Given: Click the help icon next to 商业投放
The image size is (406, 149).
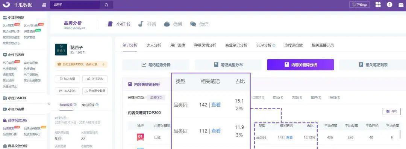Looking at the screenshot, I should pos(97,105).
